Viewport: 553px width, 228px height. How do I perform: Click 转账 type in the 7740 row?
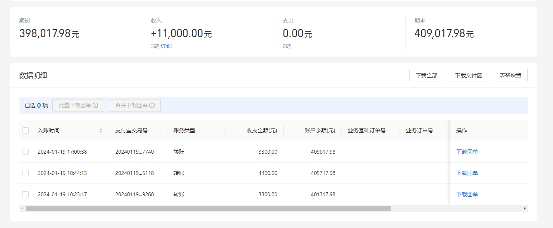(x=179, y=152)
